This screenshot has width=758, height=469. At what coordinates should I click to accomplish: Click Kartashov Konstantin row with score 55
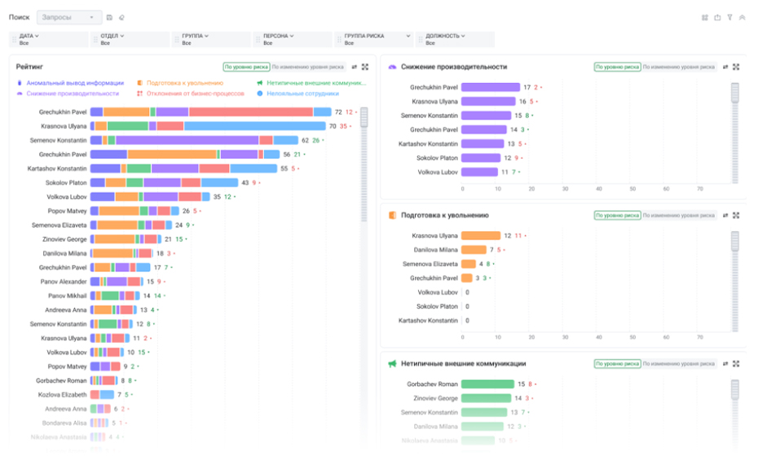(x=165, y=169)
